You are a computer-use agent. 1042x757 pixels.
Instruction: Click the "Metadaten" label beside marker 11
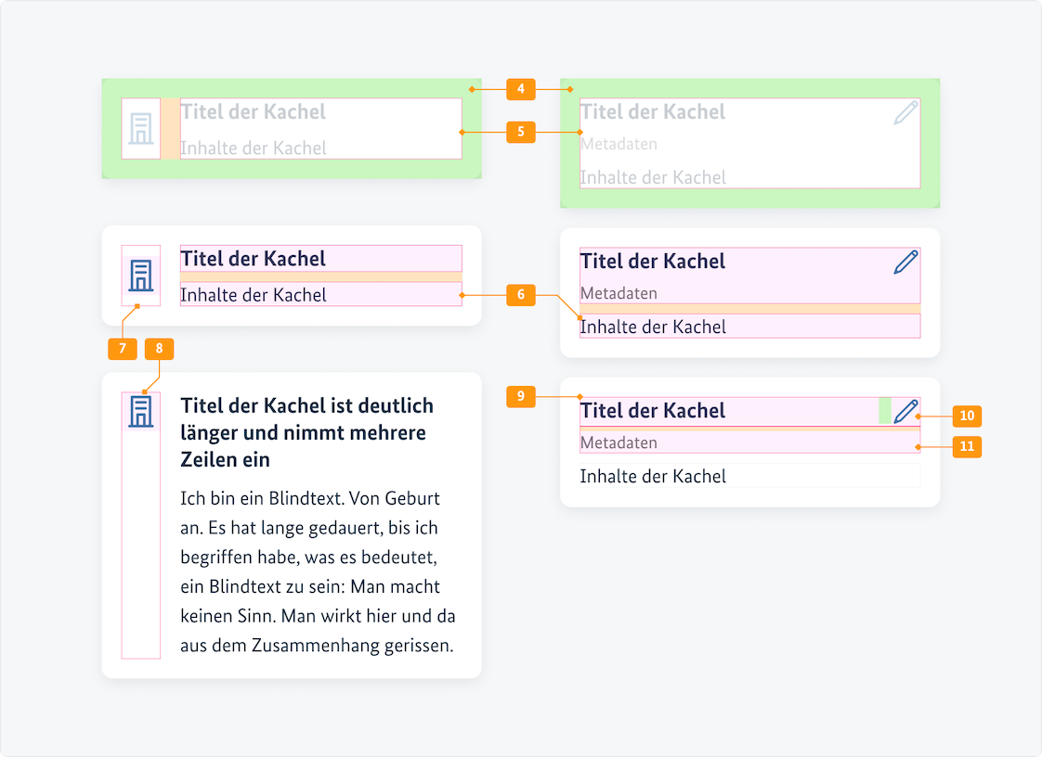[619, 443]
